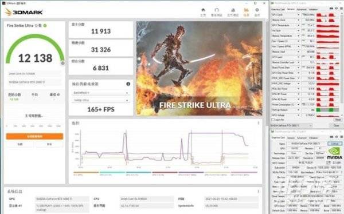Open the GPU selector dropdown in GPU-Z Sensors
Image resolution: width=344 pixels, height=214 pixels.
[x=291, y=125]
